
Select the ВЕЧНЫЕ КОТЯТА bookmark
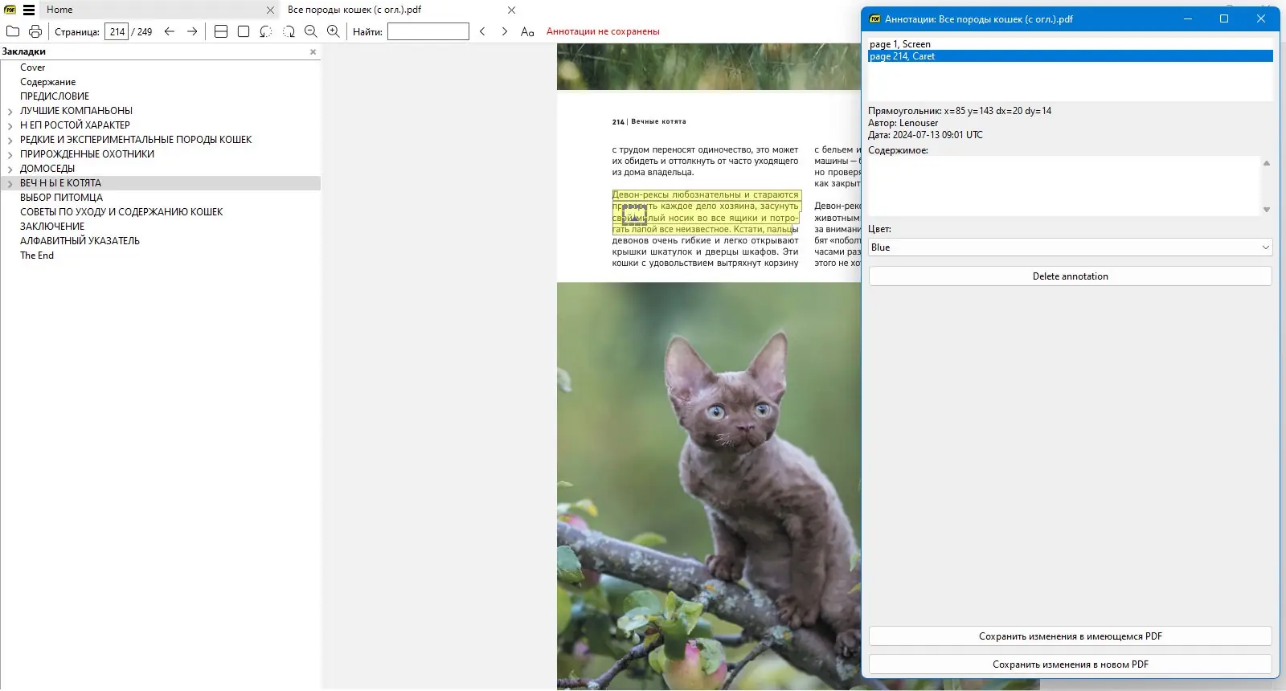tap(60, 183)
